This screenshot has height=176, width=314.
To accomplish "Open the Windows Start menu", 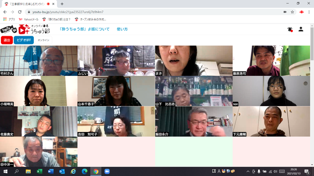I will tap(5, 172).
